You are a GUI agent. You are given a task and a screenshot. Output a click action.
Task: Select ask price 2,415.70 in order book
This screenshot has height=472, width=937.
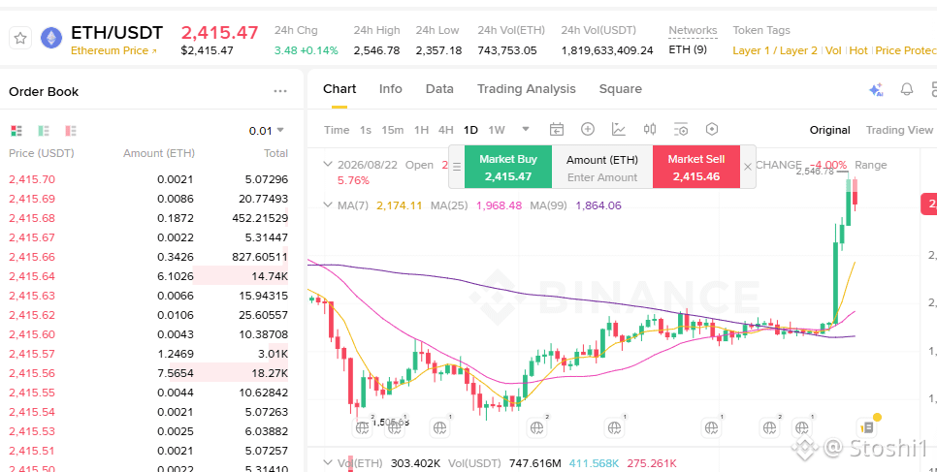pyautogui.click(x=32, y=179)
